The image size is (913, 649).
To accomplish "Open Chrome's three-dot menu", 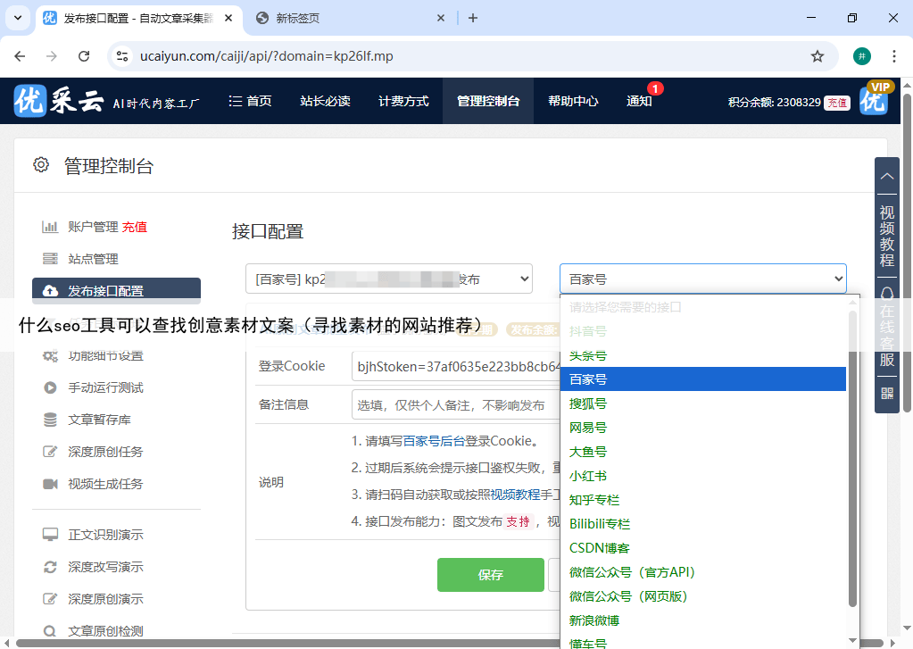I will (x=893, y=56).
